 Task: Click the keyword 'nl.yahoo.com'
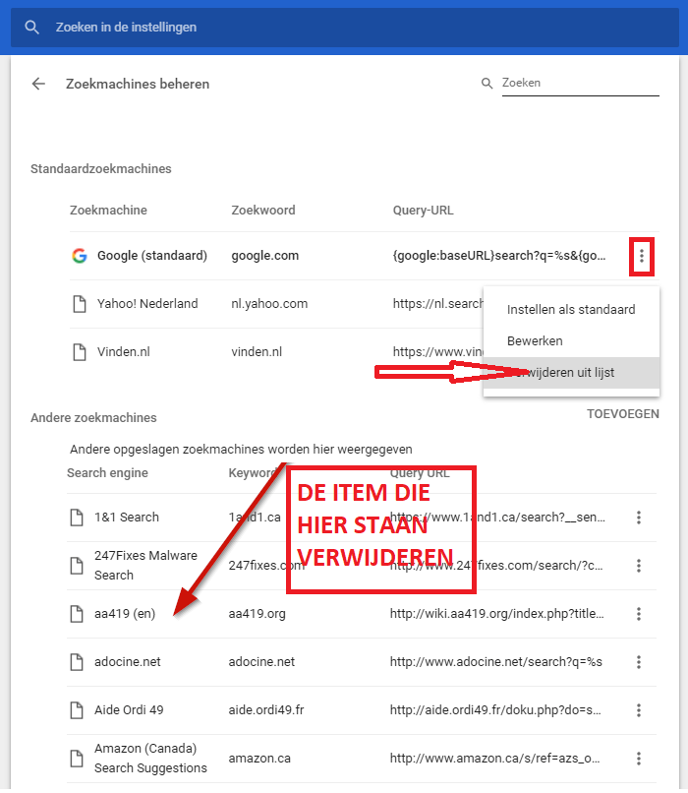269,304
